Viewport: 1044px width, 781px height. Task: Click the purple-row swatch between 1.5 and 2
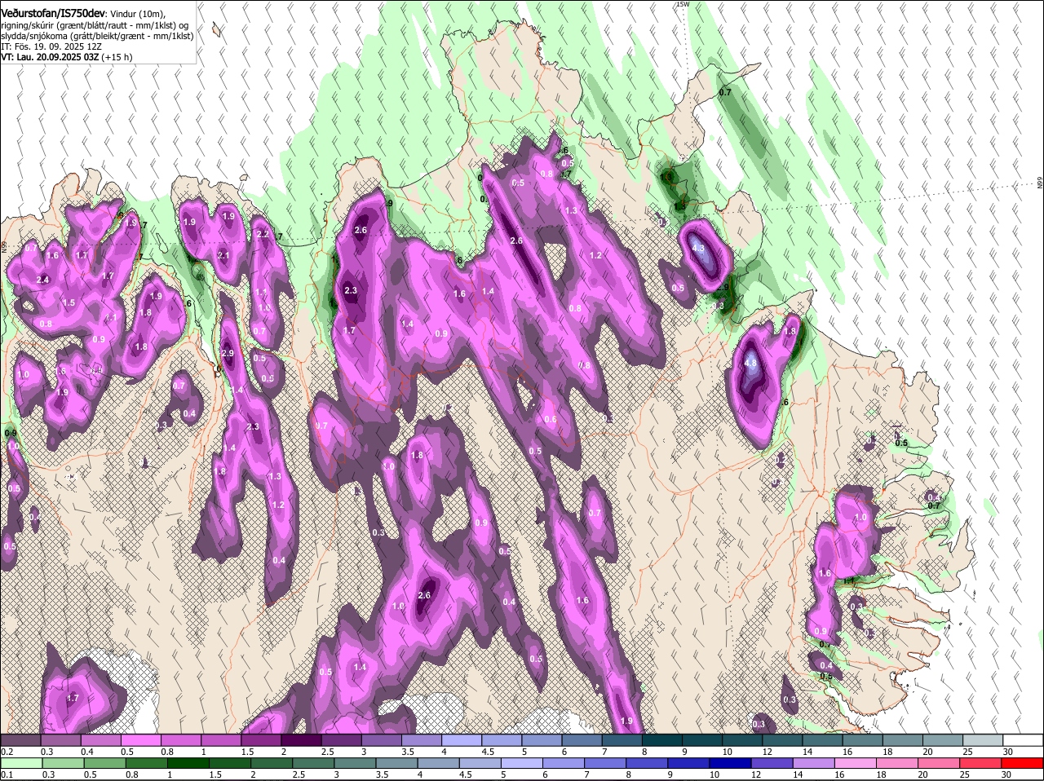(x=261, y=739)
